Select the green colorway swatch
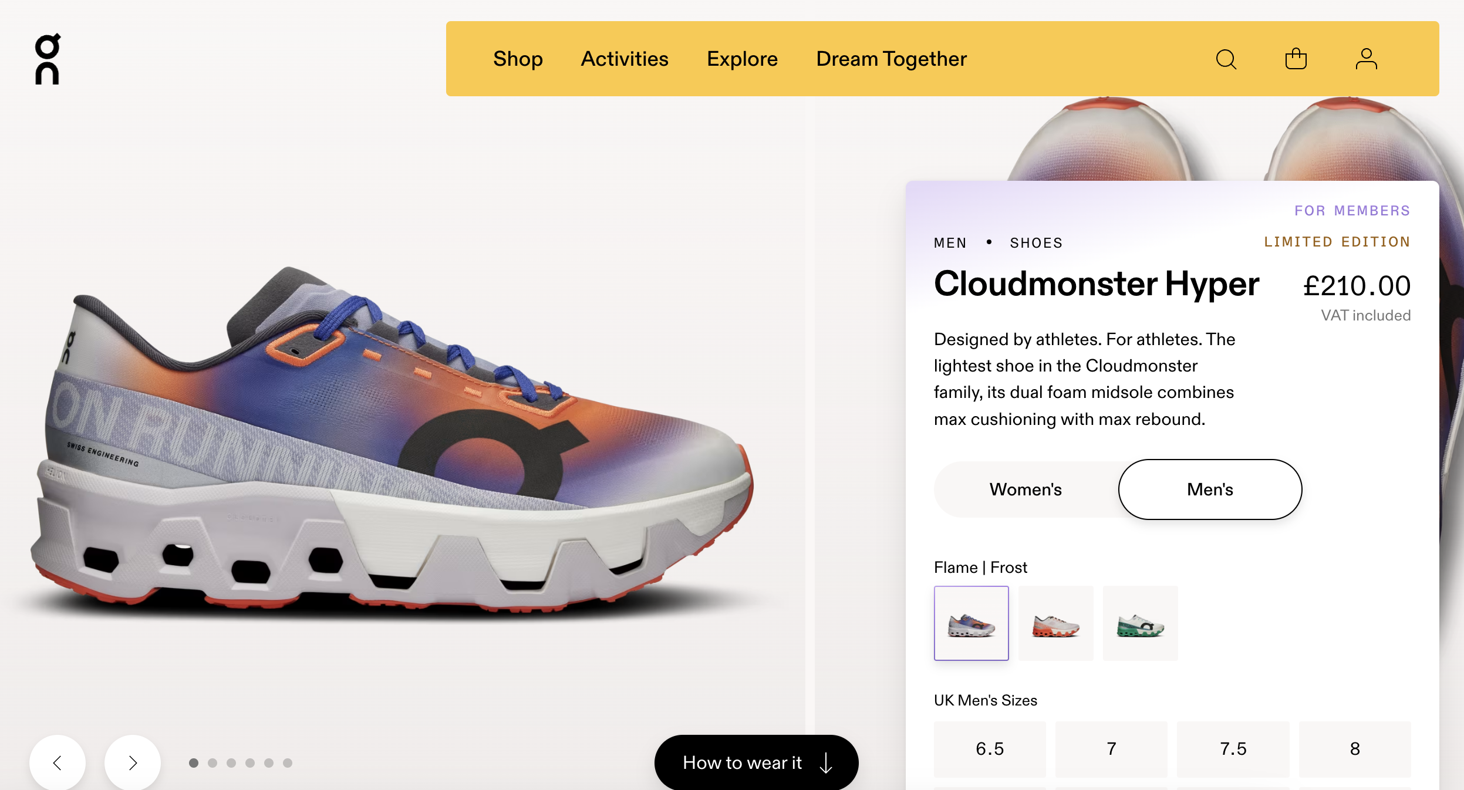1464x790 pixels. point(1140,623)
